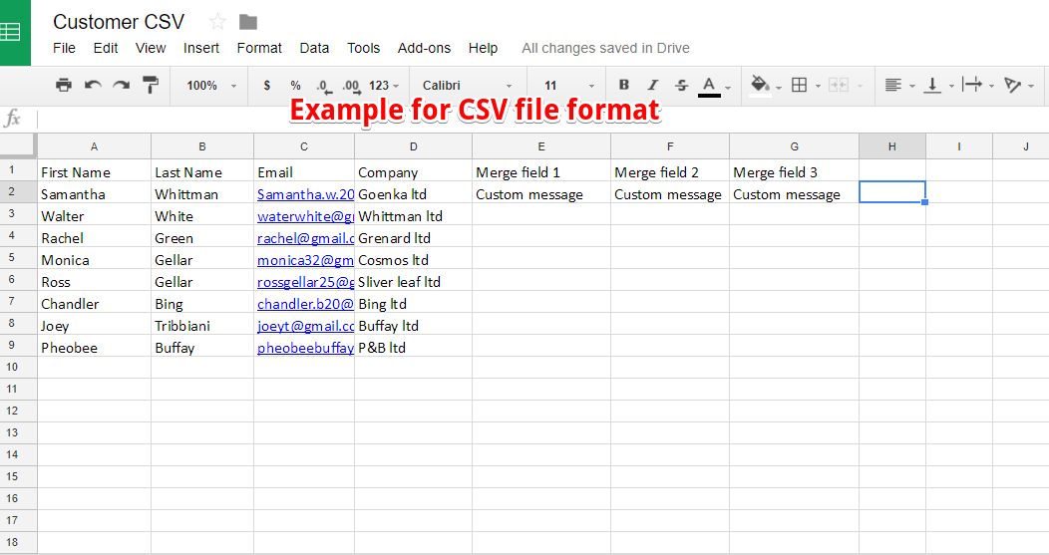Viewport: 1049px width, 555px height.
Task: Open the Edit menu
Action: click(106, 48)
